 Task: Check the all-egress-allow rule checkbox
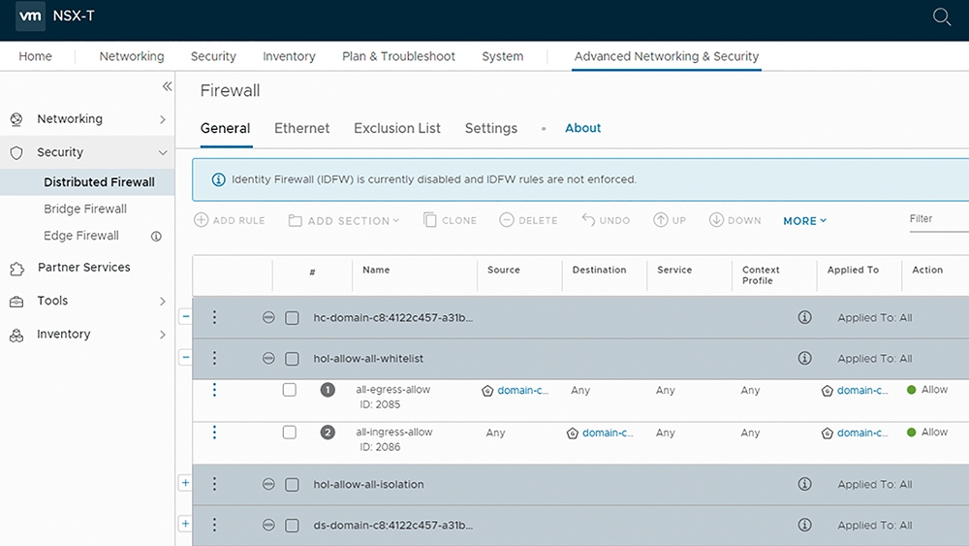tap(289, 390)
